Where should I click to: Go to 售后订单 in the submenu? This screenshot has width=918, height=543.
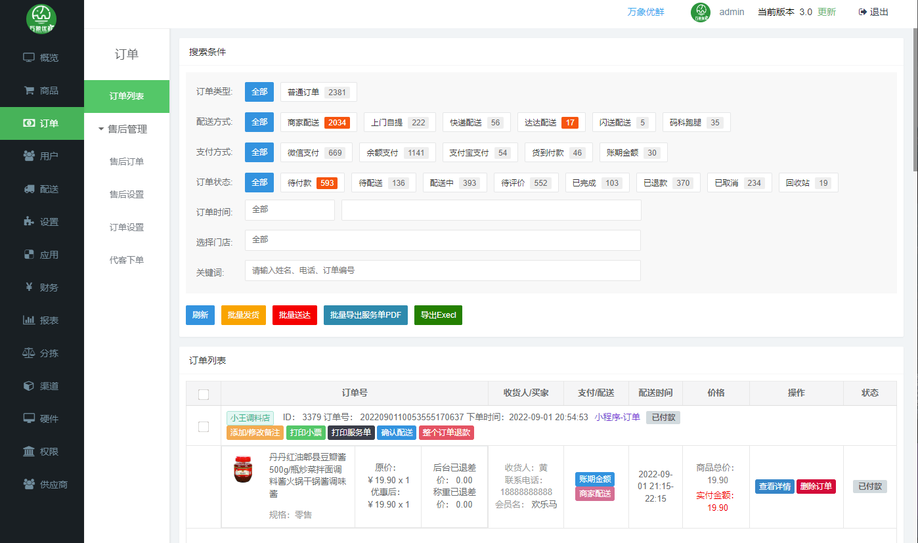127,162
